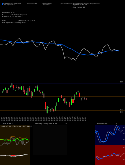This screenshot has height=165, width=125.
Task: Click the long-wick red candle of 24 Nov
Action: (x=73, y=101)
